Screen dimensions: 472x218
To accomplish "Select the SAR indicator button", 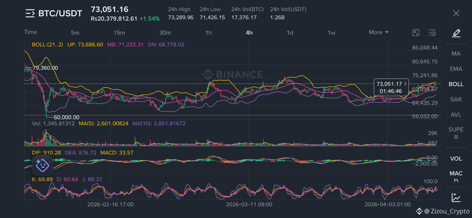I will click(x=456, y=100).
